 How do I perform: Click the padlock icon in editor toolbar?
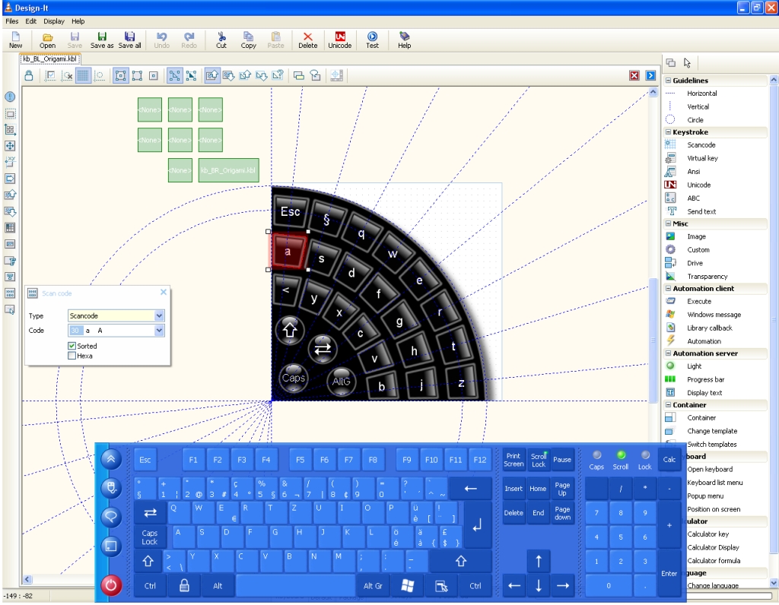29,75
